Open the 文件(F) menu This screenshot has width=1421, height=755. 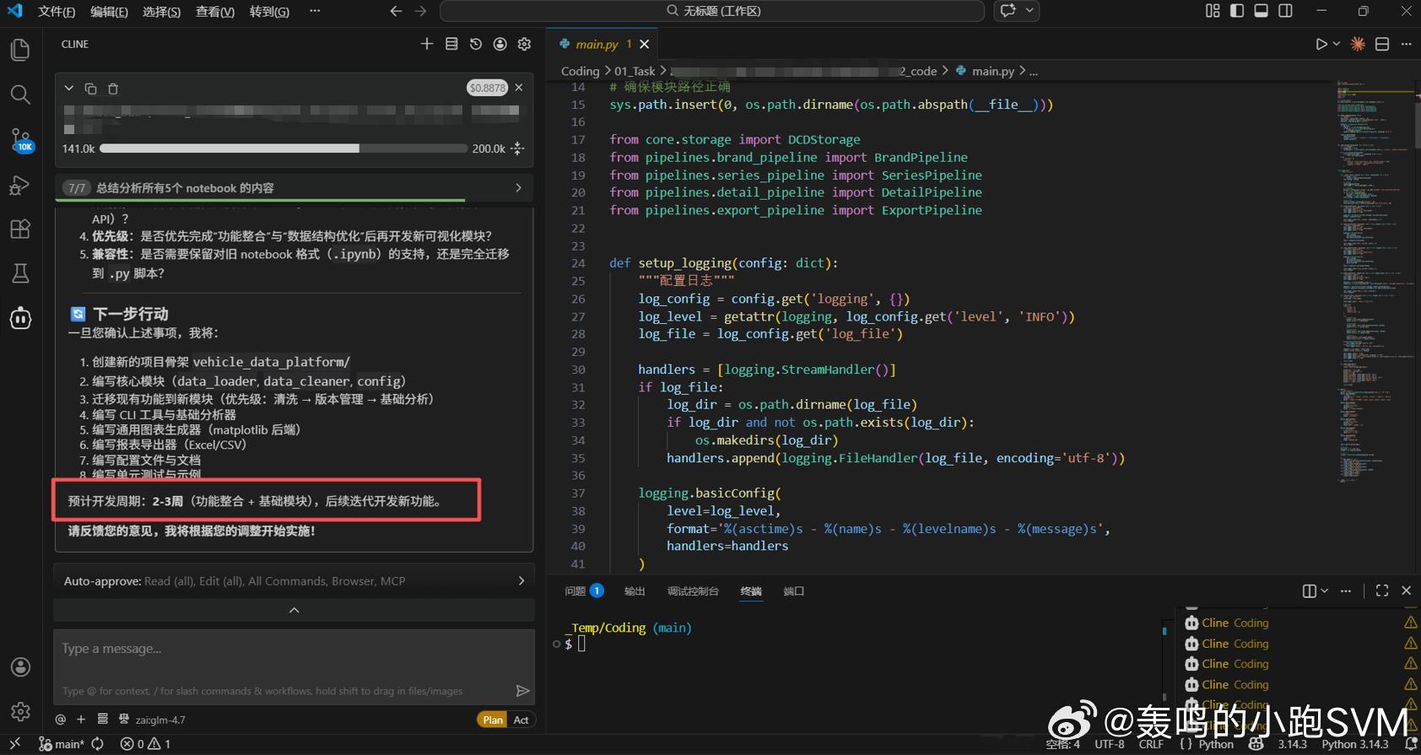57,12
